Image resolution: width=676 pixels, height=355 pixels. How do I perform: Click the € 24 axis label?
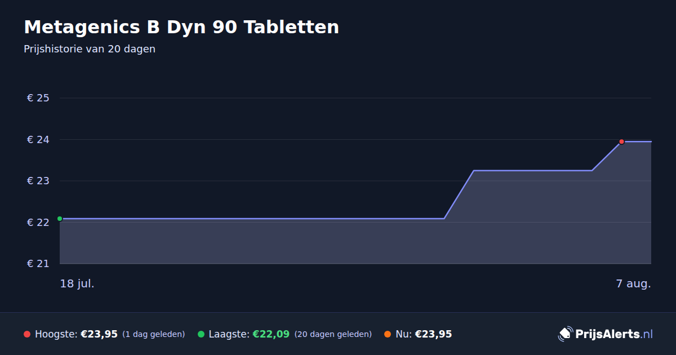click(x=38, y=140)
